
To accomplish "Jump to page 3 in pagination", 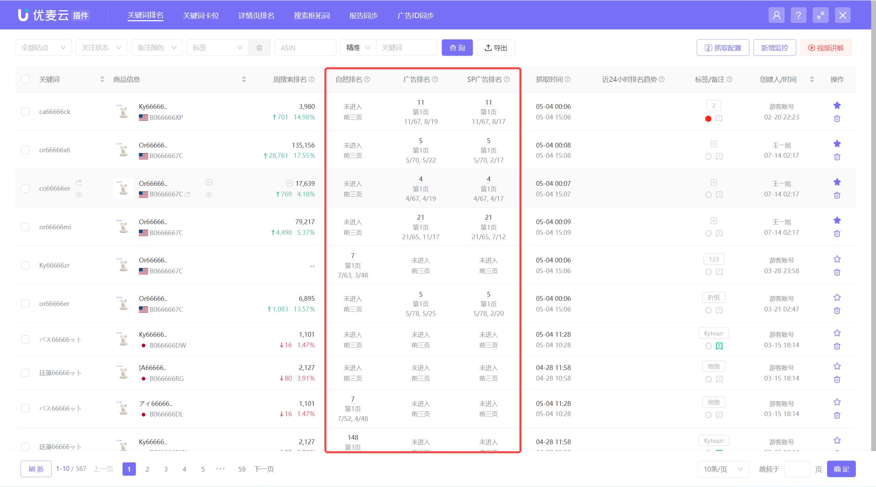I will (x=166, y=469).
